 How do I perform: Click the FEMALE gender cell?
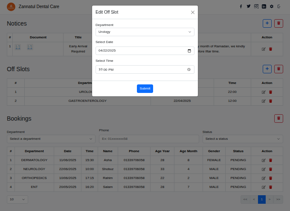(214, 160)
